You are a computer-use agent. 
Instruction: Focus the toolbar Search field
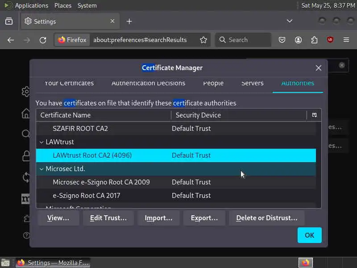[x=243, y=40]
